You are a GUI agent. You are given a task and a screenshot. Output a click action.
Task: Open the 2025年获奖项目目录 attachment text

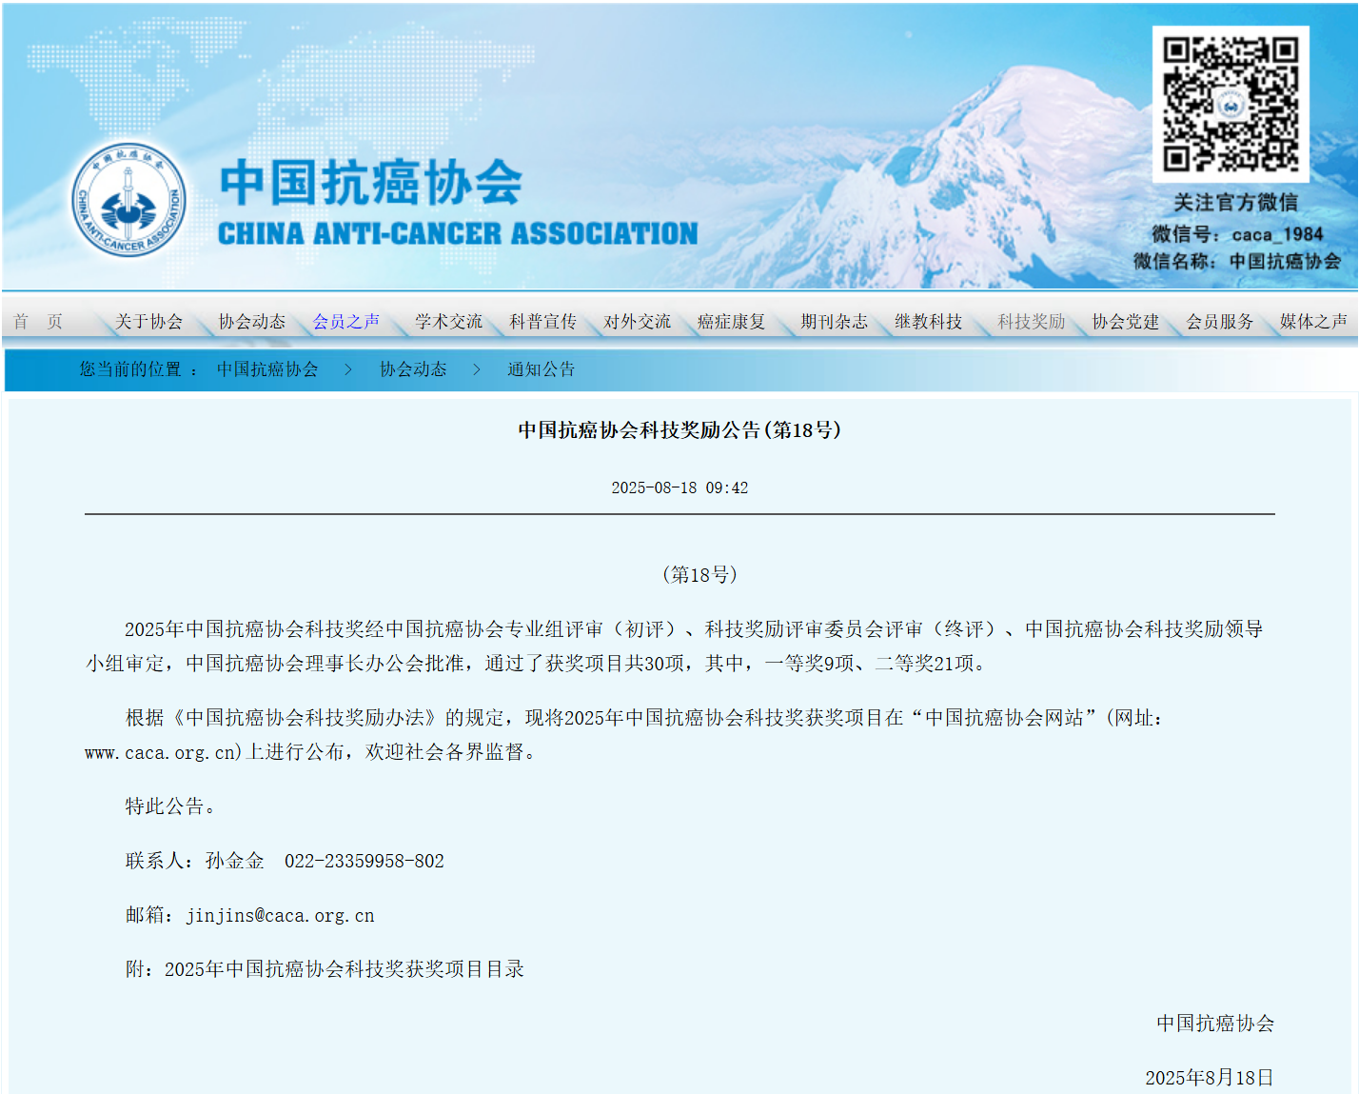(x=344, y=969)
